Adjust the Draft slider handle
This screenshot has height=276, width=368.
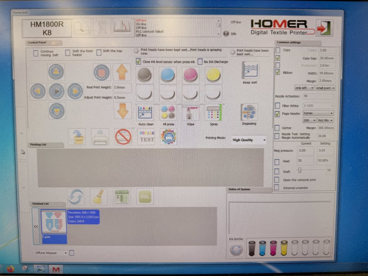[299, 170]
